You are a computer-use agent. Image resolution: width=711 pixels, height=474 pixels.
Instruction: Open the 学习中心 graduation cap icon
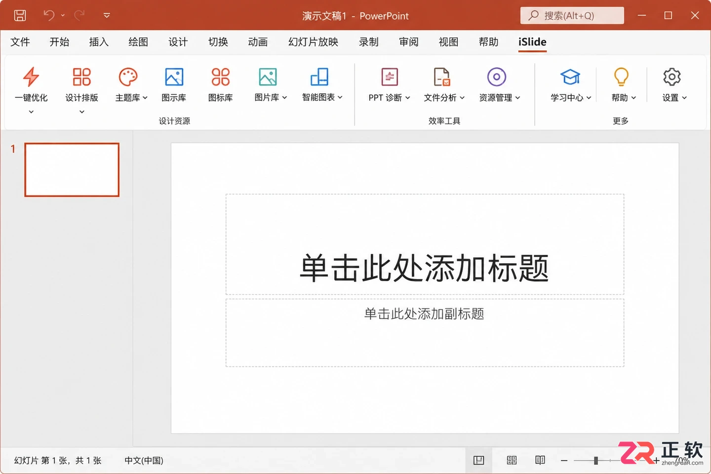570,77
